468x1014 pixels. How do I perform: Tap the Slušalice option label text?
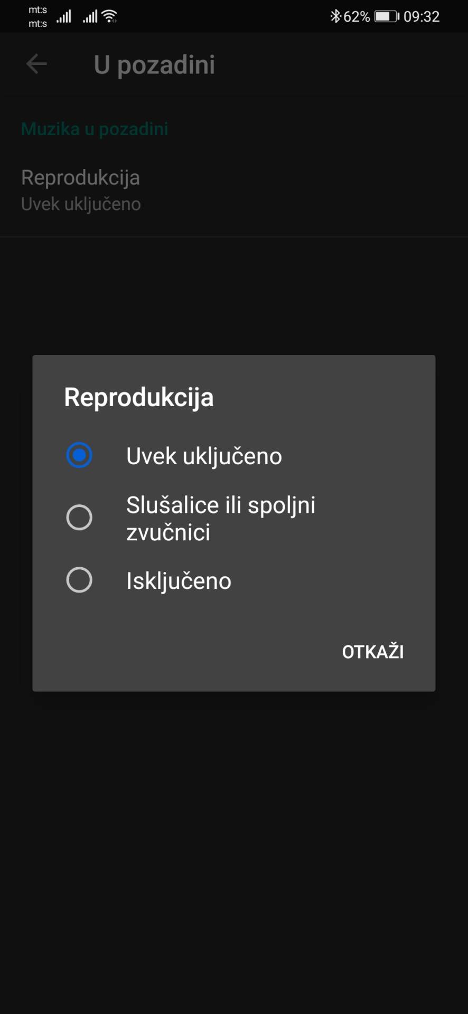point(220,517)
